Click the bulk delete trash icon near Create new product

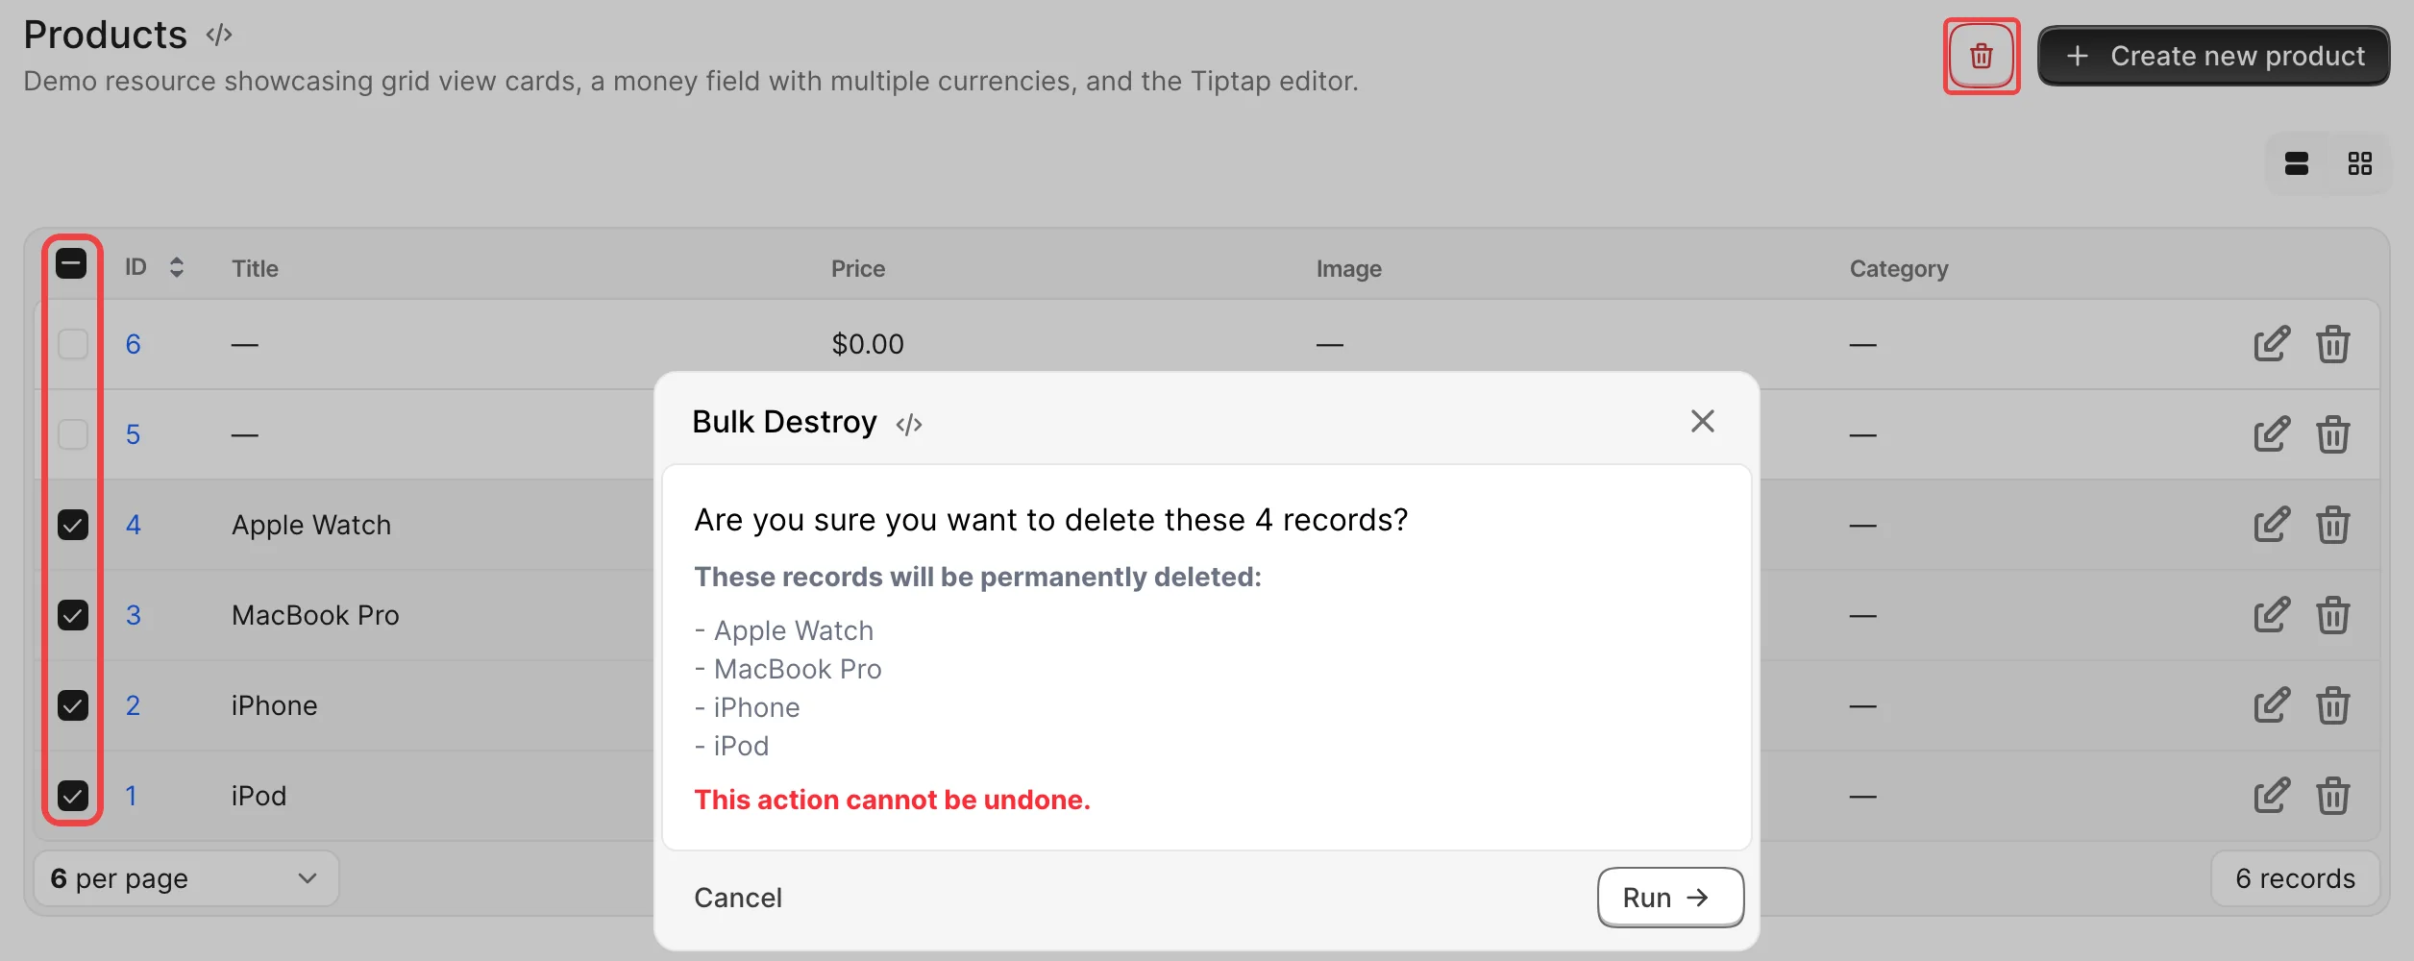tap(1981, 56)
